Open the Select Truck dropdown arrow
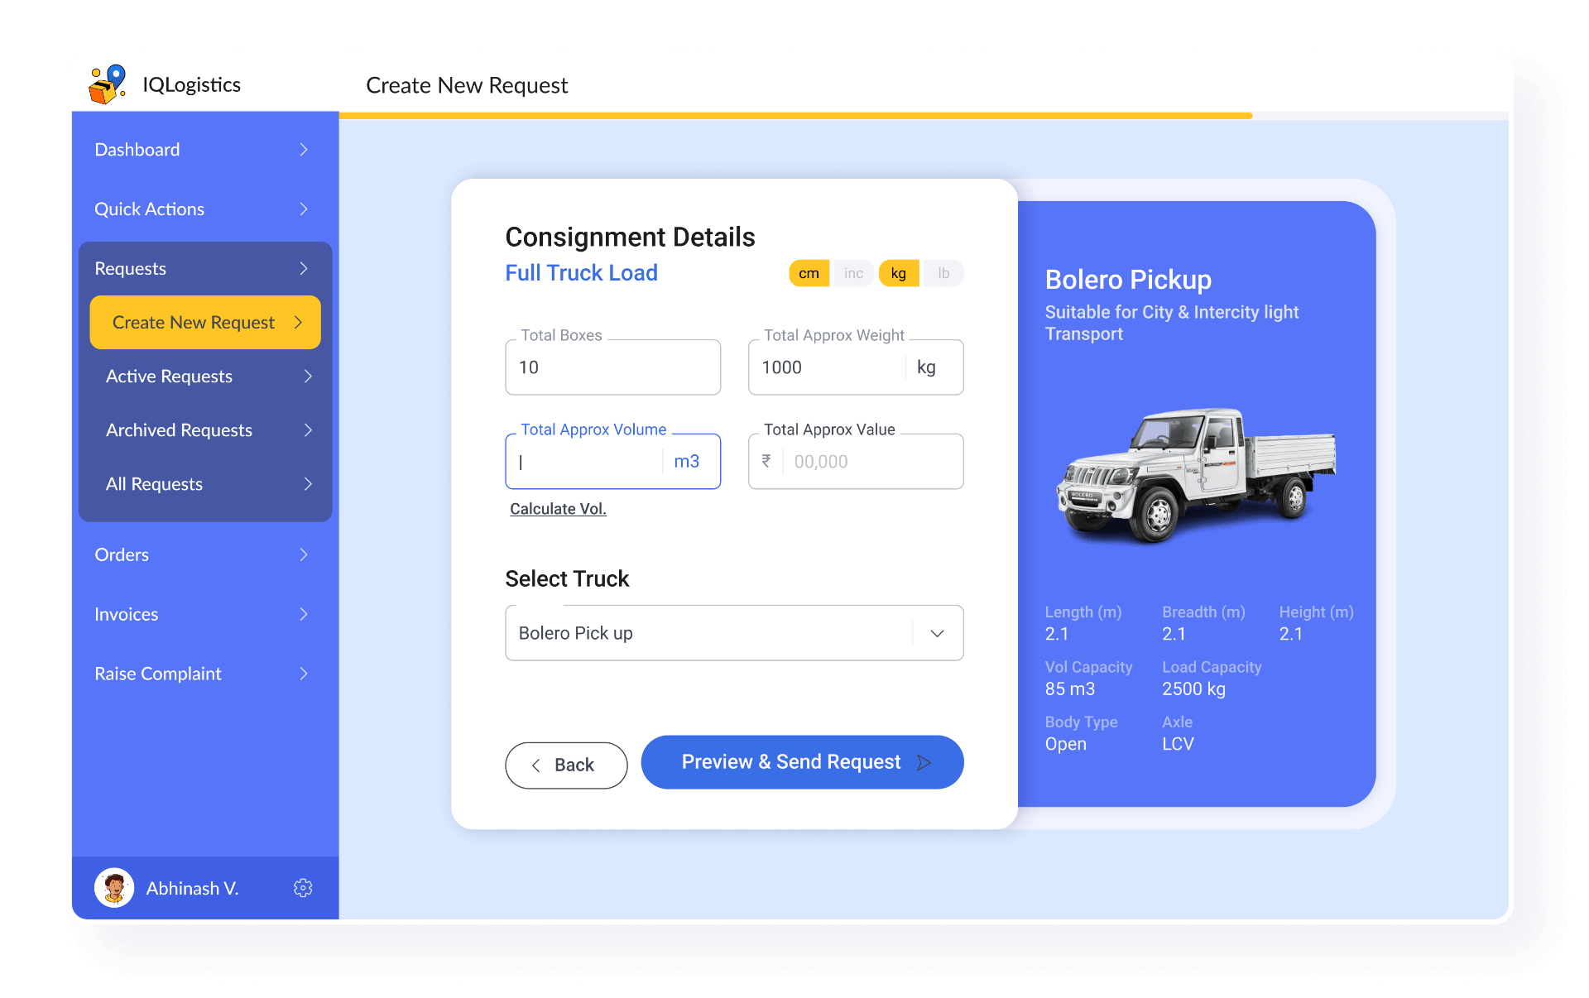 [x=937, y=633]
